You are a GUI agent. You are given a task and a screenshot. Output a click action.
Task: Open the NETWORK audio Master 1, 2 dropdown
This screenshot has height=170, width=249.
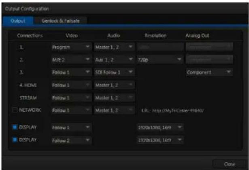114,110
